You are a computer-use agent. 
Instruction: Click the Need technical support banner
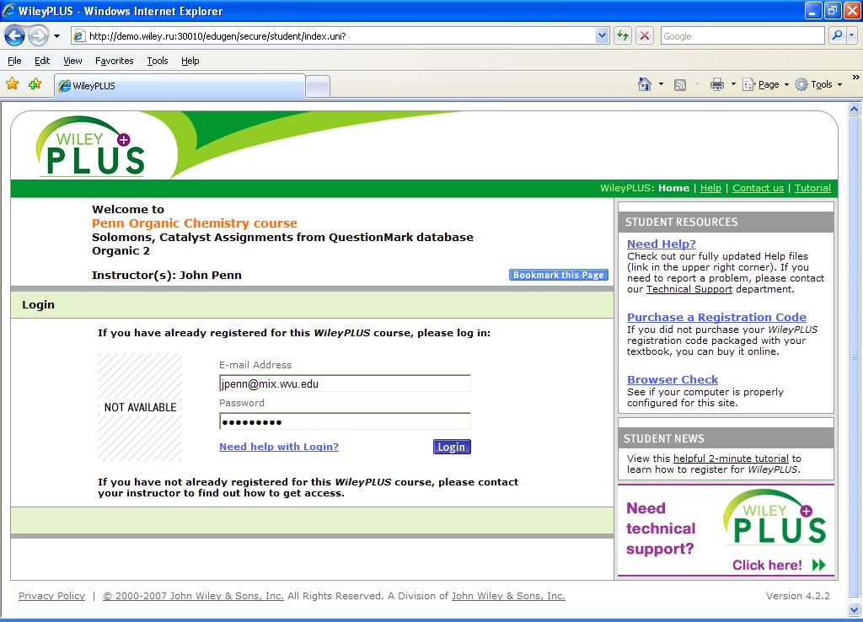pos(726,530)
